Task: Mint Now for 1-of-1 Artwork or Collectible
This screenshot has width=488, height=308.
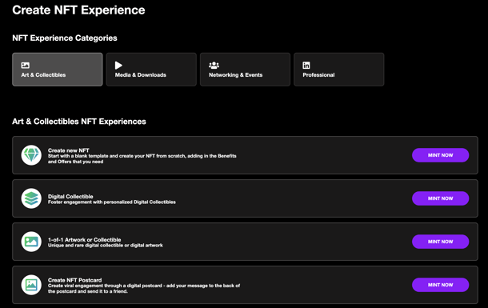Action: pyautogui.click(x=440, y=242)
